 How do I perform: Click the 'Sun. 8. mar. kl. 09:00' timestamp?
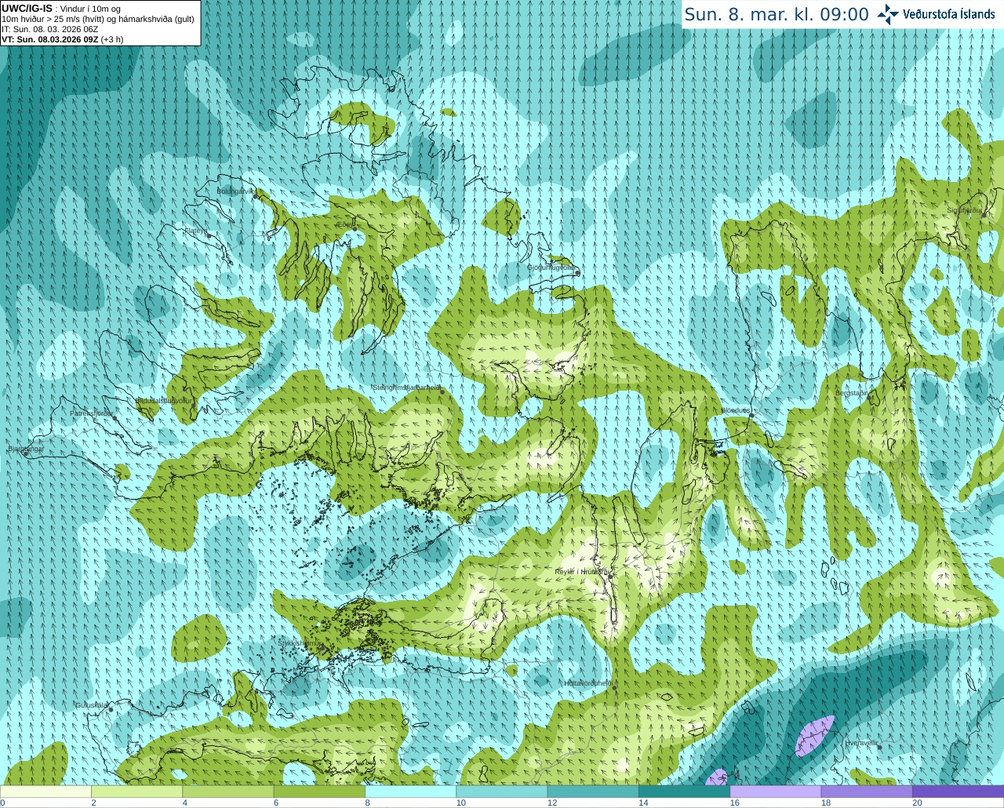pos(777,14)
